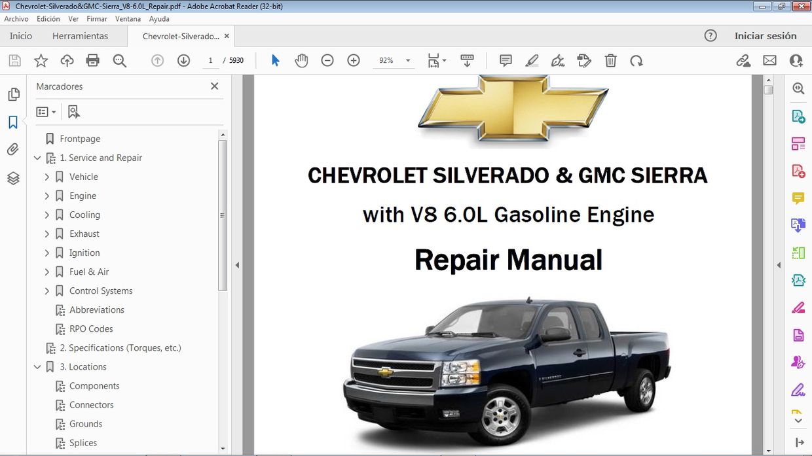Expand the Engine bookmark

46,196
